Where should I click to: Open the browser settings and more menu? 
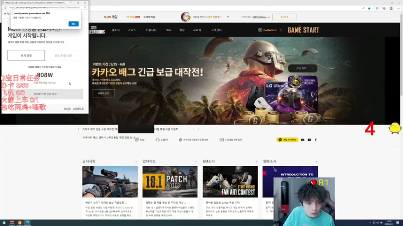[398, 8]
